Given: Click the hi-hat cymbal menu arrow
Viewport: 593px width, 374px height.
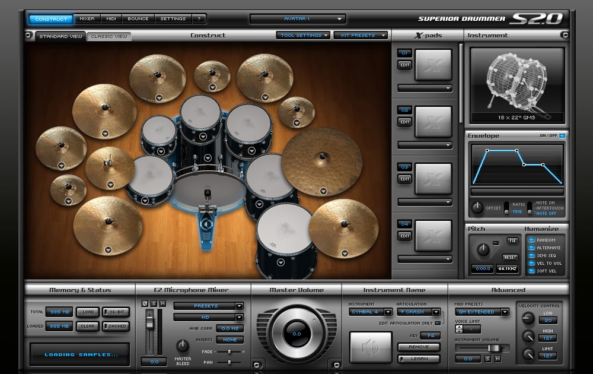Looking at the screenshot, I should [x=110, y=185].
